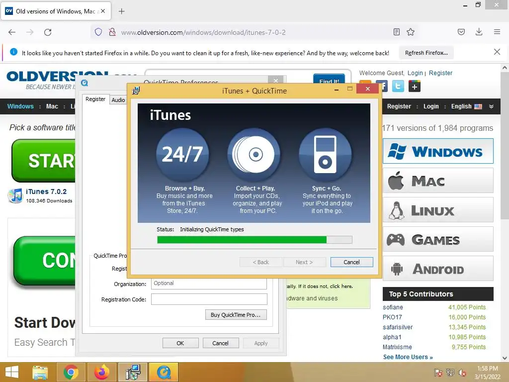Open the Register link beside Welcome Guest
This screenshot has height=382, width=509.
pos(440,73)
